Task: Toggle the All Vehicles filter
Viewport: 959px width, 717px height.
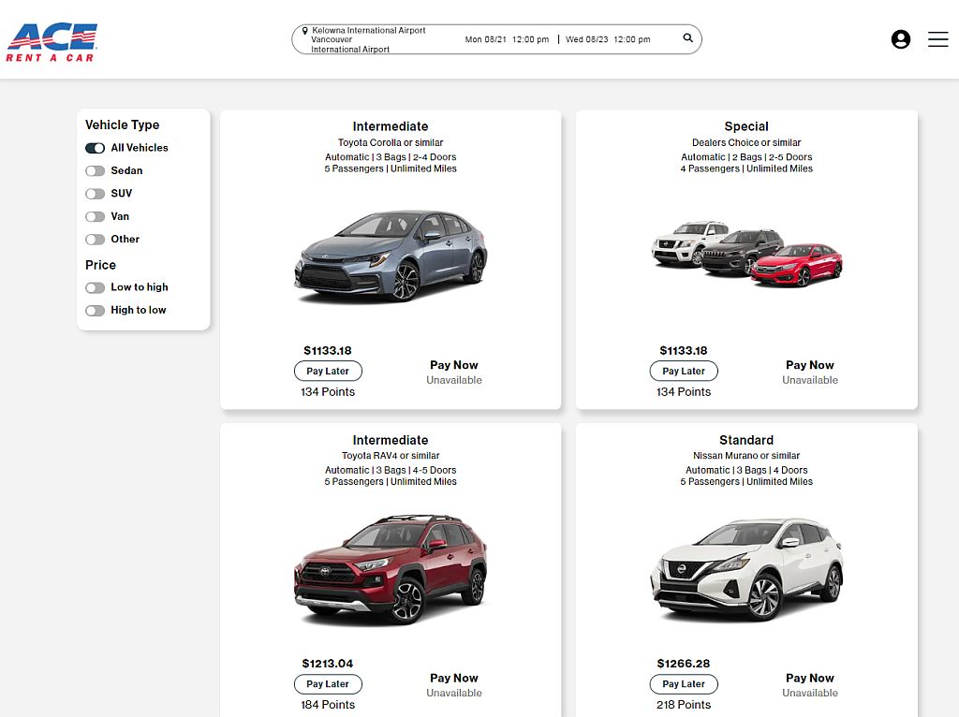Action: [96, 148]
